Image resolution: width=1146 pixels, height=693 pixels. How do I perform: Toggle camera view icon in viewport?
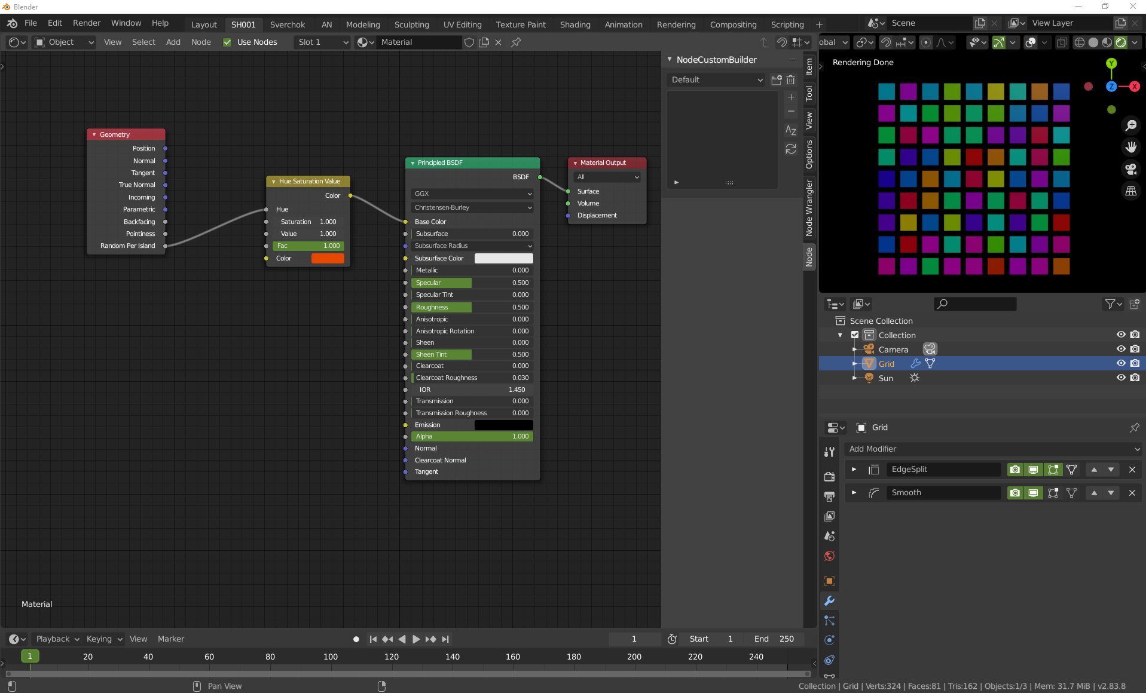coord(1130,169)
